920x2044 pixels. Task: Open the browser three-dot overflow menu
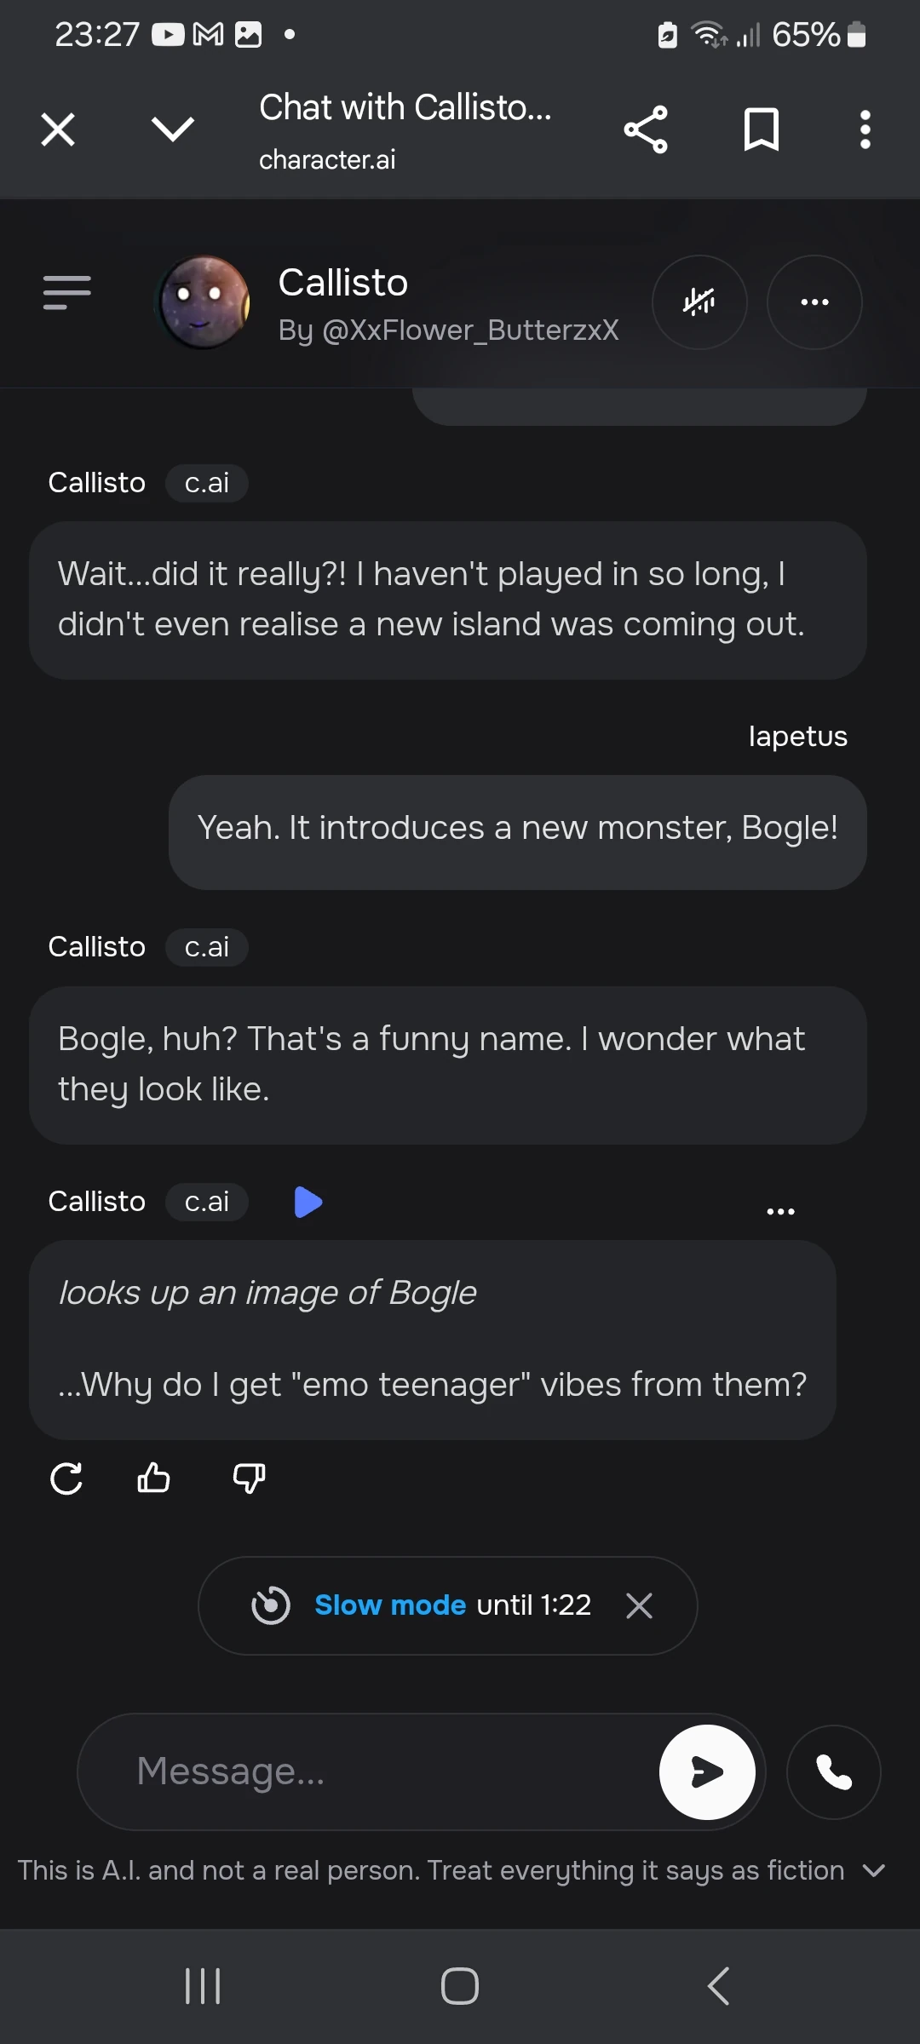[x=865, y=130]
